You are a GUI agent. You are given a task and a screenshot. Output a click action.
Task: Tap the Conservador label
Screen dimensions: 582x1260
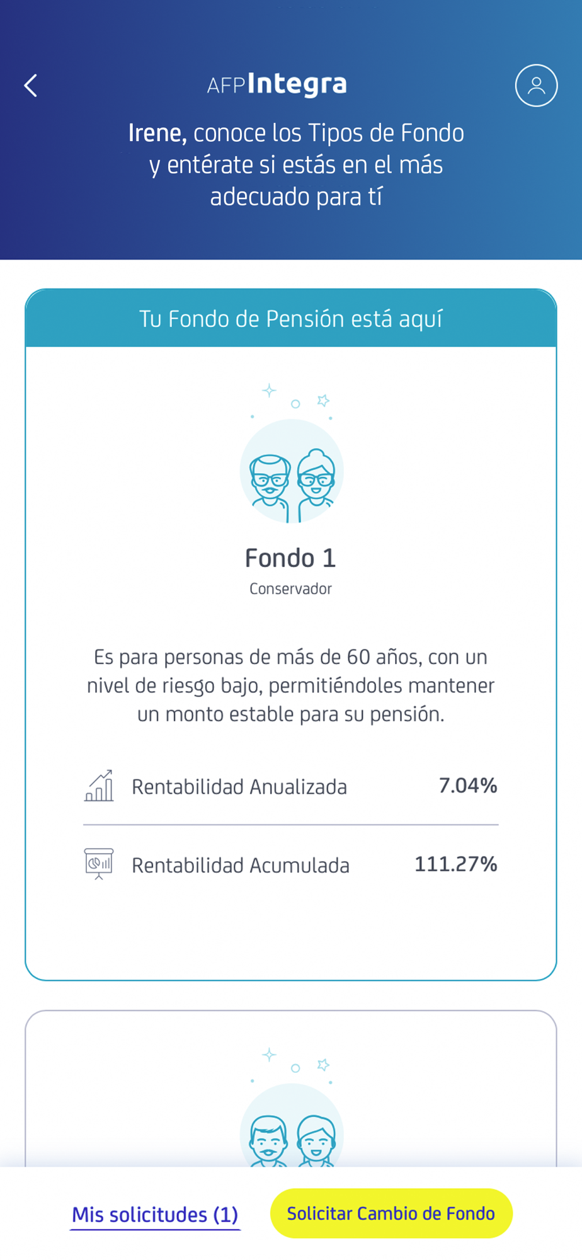(x=290, y=589)
